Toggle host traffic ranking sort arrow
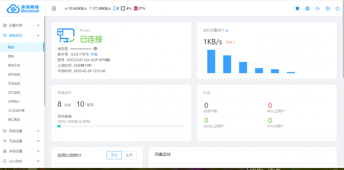The width and height of the screenshot is (344, 170). click(x=227, y=30)
